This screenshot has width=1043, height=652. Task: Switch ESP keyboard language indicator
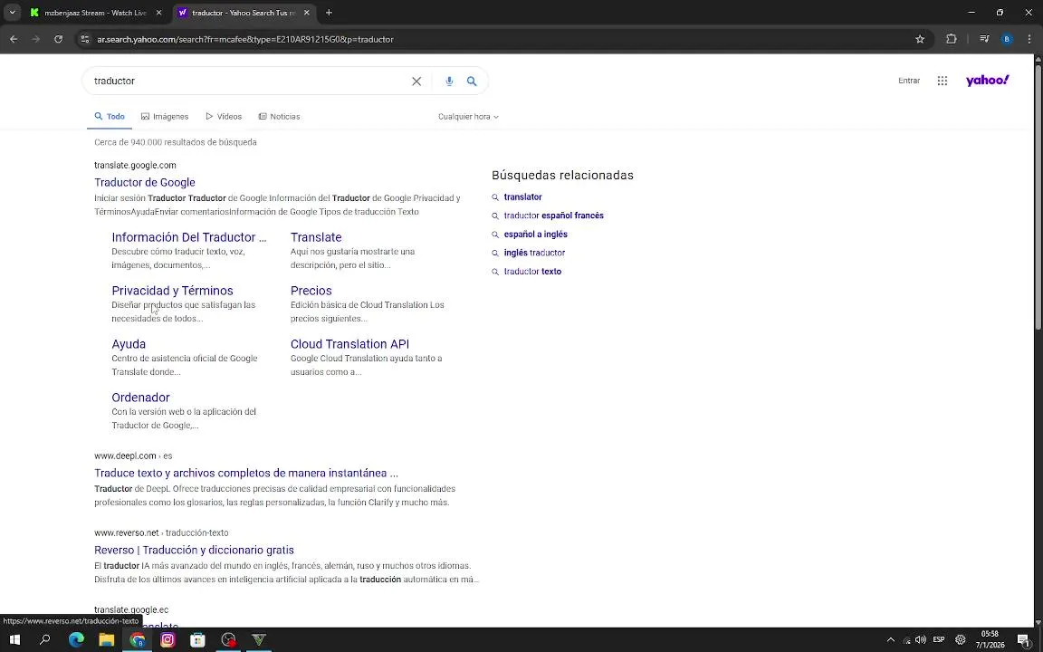(x=939, y=640)
